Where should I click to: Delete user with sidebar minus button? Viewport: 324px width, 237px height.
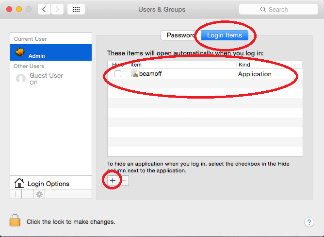pos(27,194)
